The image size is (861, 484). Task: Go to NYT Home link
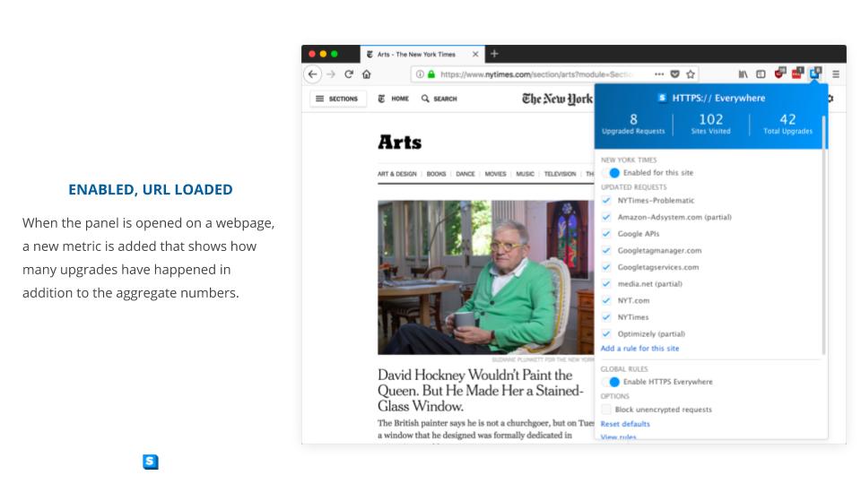pyautogui.click(x=394, y=99)
